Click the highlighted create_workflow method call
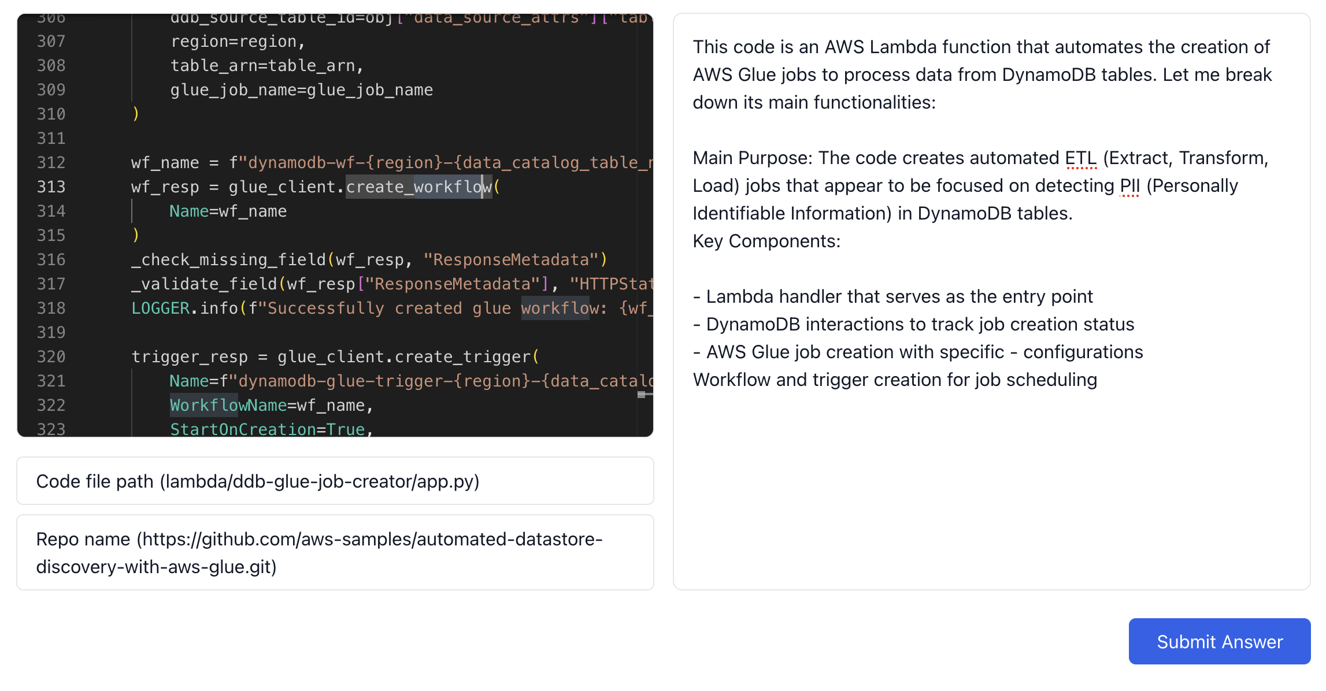Viewport: 1326px width, 691px height. (418, 187)
